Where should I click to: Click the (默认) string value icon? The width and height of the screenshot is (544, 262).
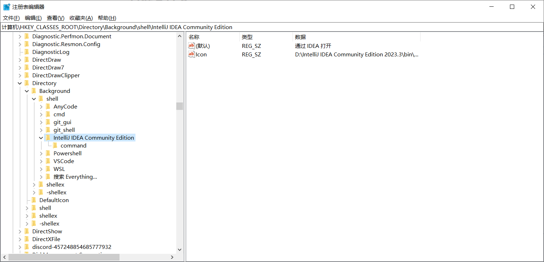pyautogui.click(x=191, y=46)
